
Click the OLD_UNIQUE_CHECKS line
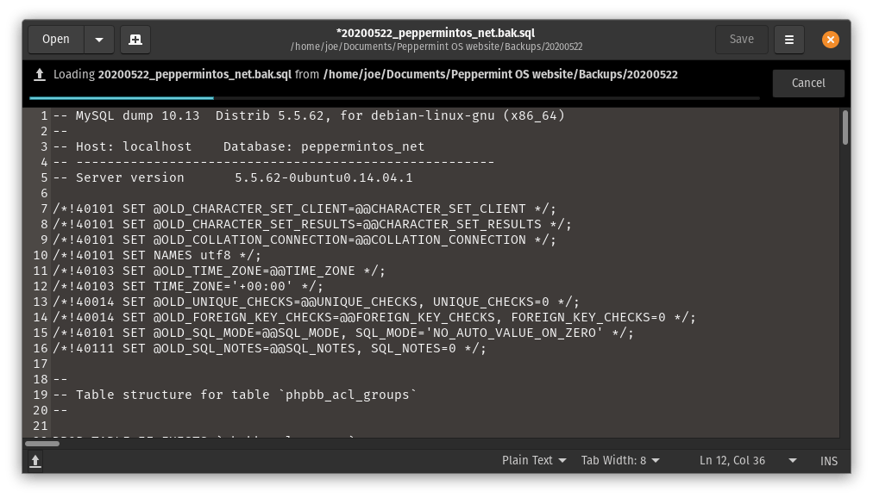tap(317, 302)
